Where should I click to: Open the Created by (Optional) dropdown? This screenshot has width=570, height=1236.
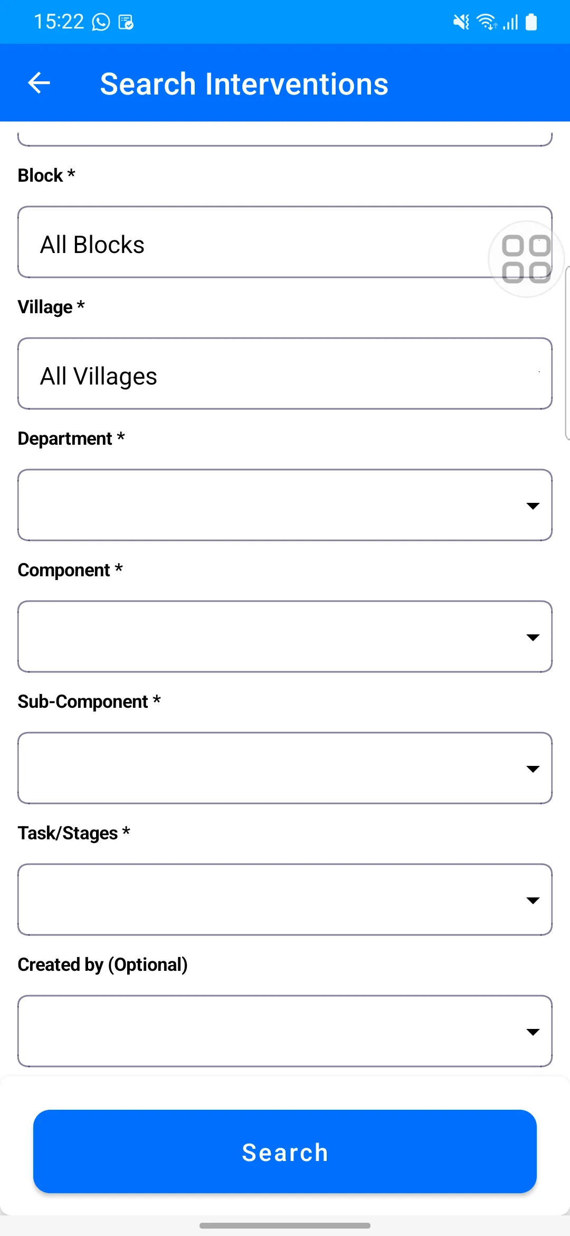pos(285,1031)
